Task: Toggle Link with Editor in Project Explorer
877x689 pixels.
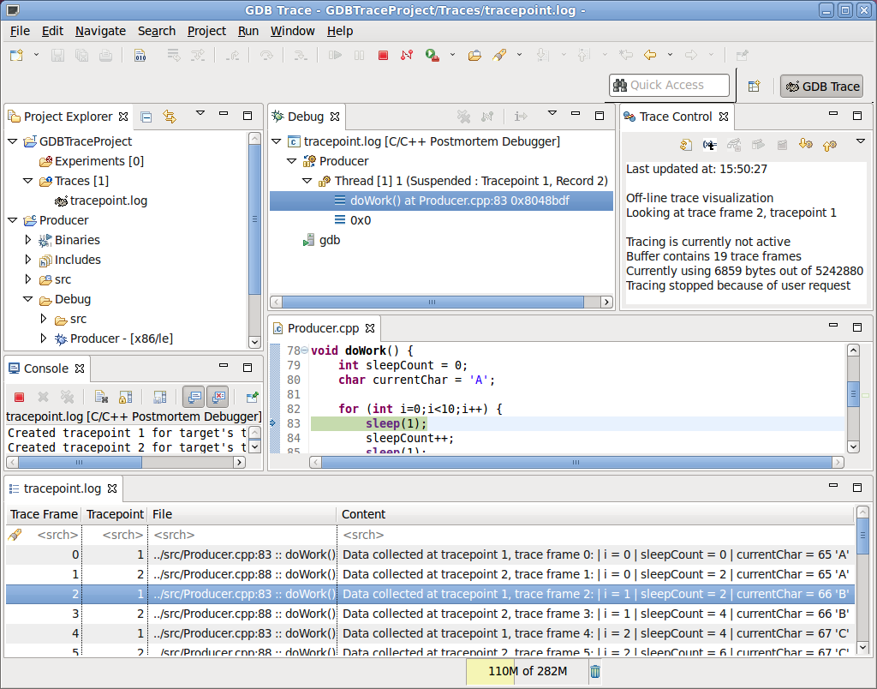Action: tap(170, 117)
